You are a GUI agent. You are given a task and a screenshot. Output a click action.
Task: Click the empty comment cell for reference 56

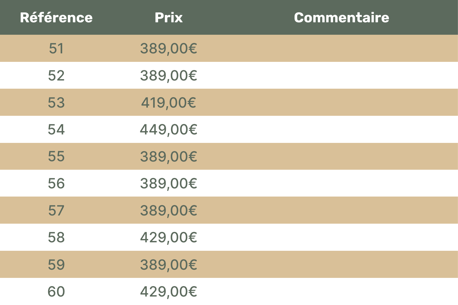click(x=342, y=183)
